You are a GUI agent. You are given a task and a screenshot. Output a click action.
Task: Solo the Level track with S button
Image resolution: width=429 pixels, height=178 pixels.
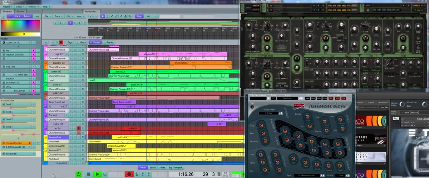point(71,80)
